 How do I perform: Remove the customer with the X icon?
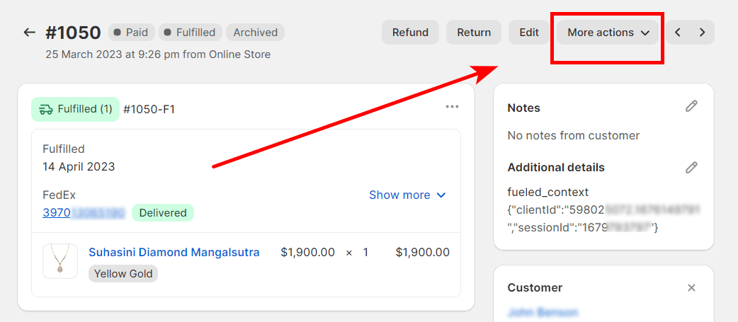pos(691,288)
